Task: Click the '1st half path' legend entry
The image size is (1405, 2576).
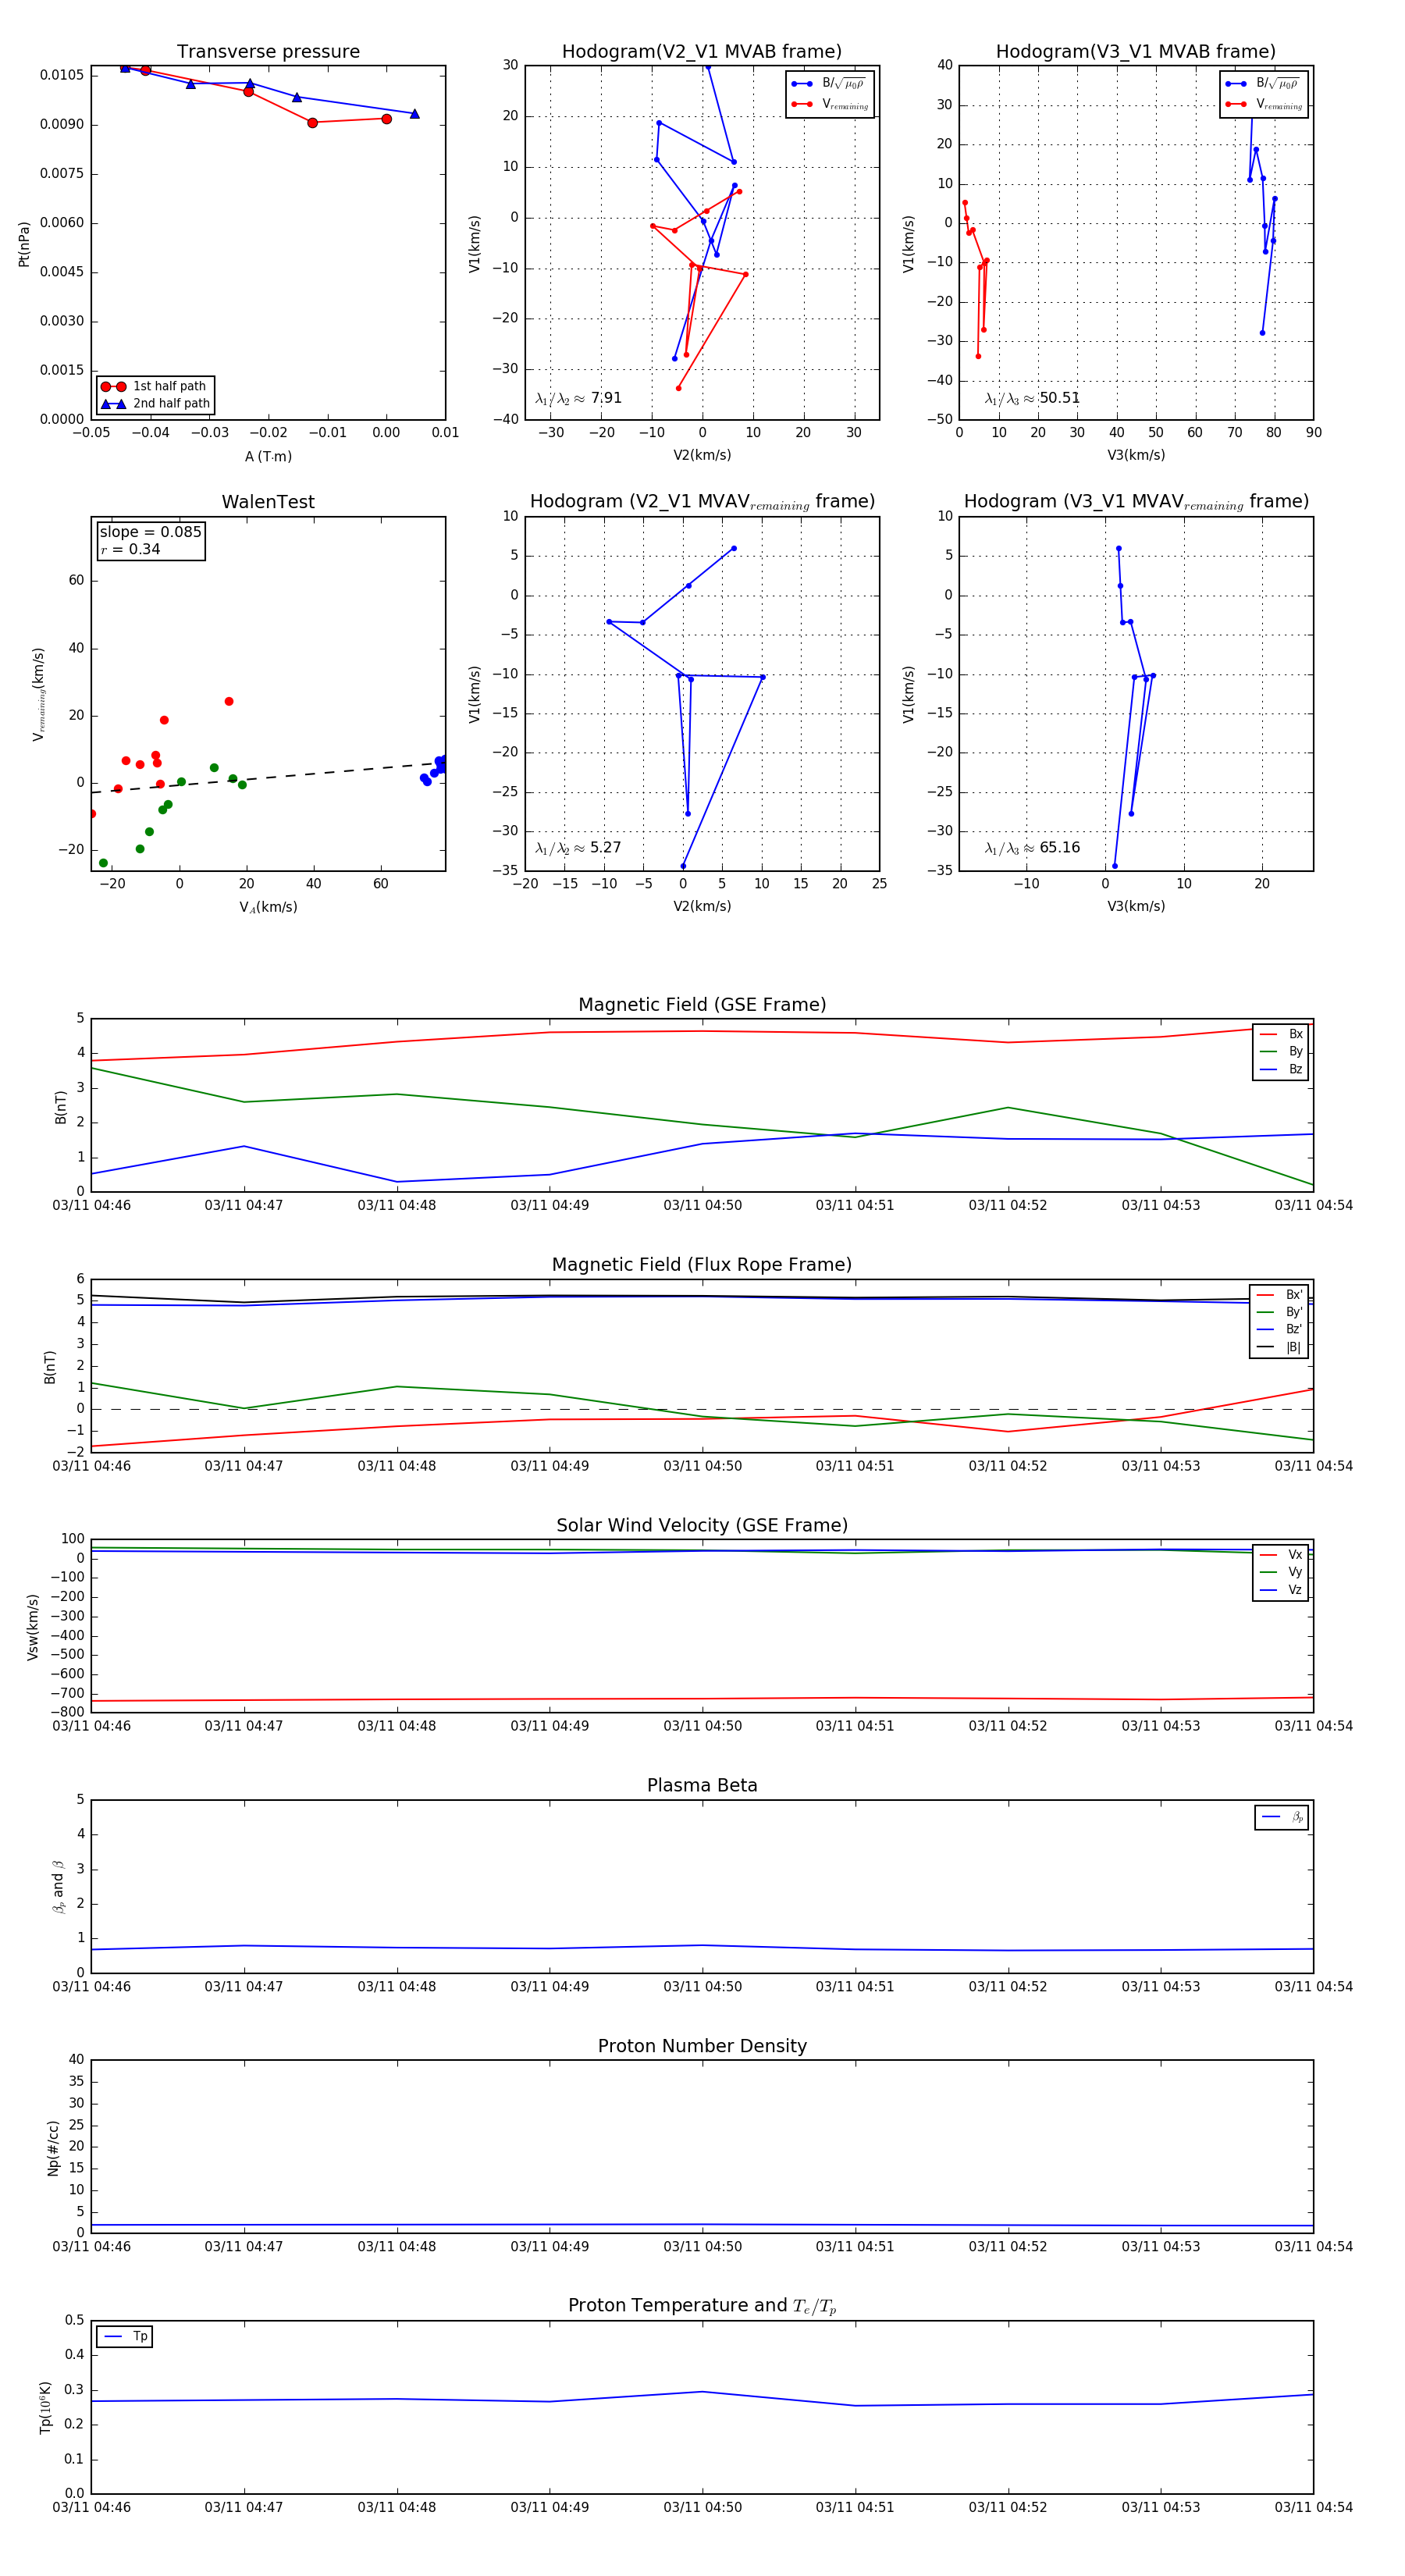Action: click(x=155, y=386)
